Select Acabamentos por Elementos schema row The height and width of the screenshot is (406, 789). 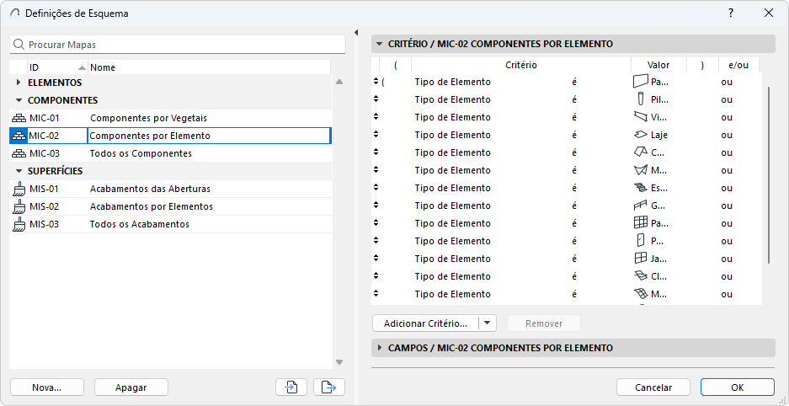(152, 206)
